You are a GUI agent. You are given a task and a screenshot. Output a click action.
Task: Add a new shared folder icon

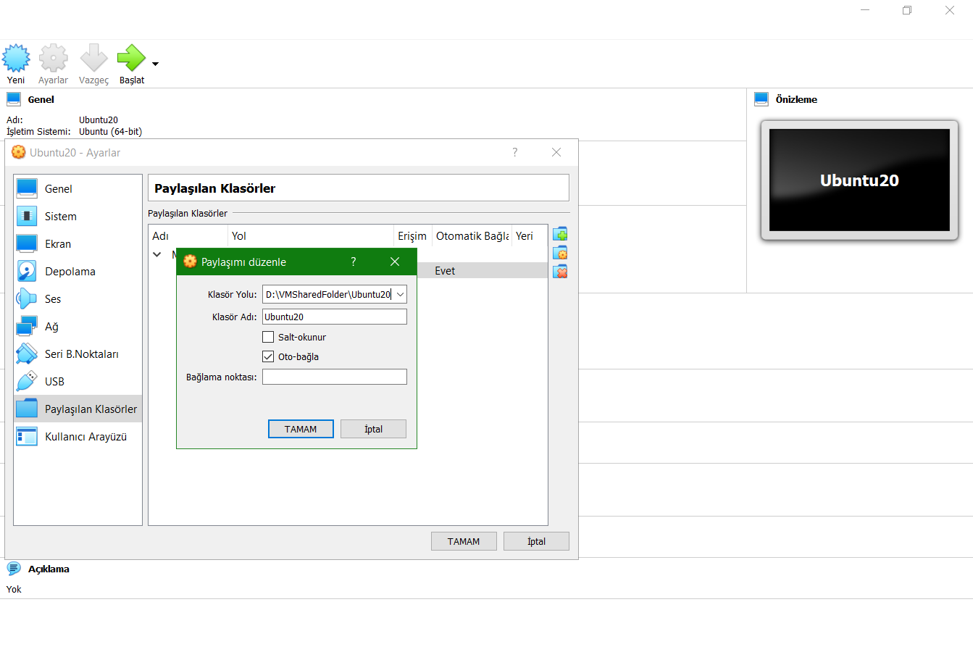tap(560, 234)
